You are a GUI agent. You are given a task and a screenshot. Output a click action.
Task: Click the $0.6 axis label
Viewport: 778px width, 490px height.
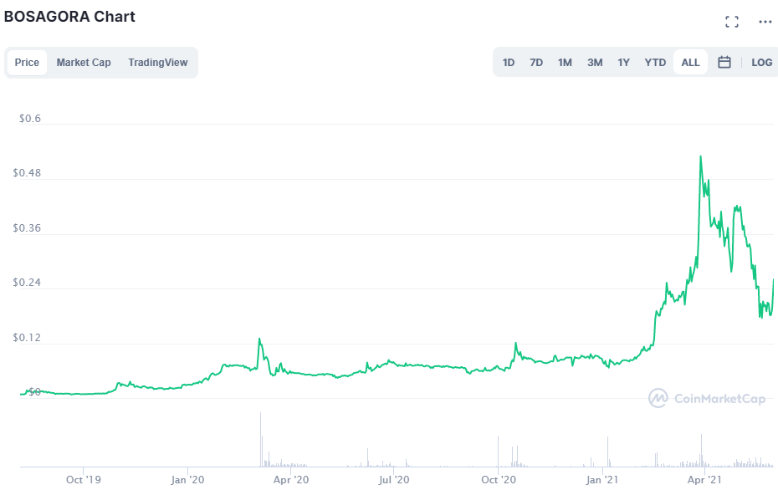point(30,119)
